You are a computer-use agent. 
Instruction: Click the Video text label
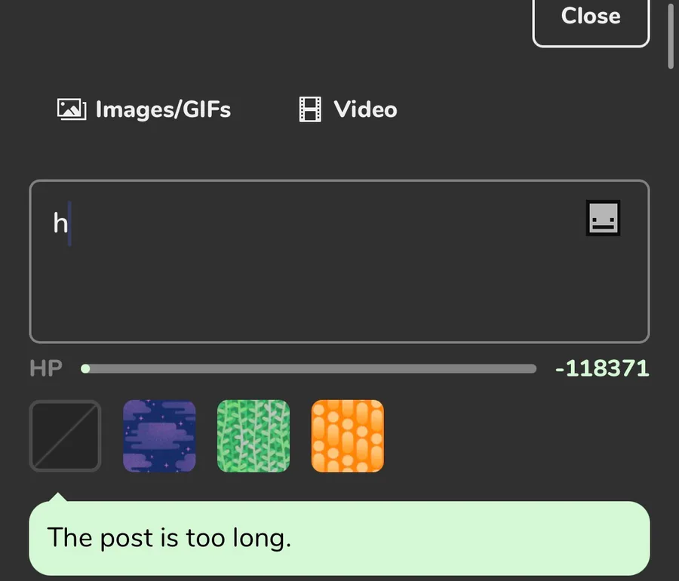point(365,109)
